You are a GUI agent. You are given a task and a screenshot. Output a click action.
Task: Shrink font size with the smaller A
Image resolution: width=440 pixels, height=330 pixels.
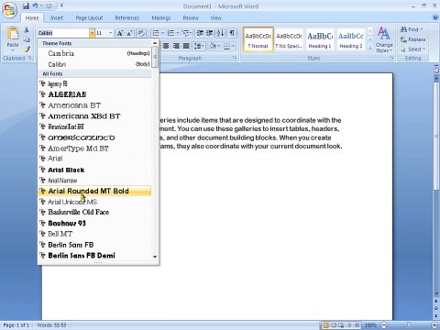point(129,33)
